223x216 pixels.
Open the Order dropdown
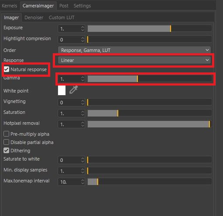(x=134, y=50)
